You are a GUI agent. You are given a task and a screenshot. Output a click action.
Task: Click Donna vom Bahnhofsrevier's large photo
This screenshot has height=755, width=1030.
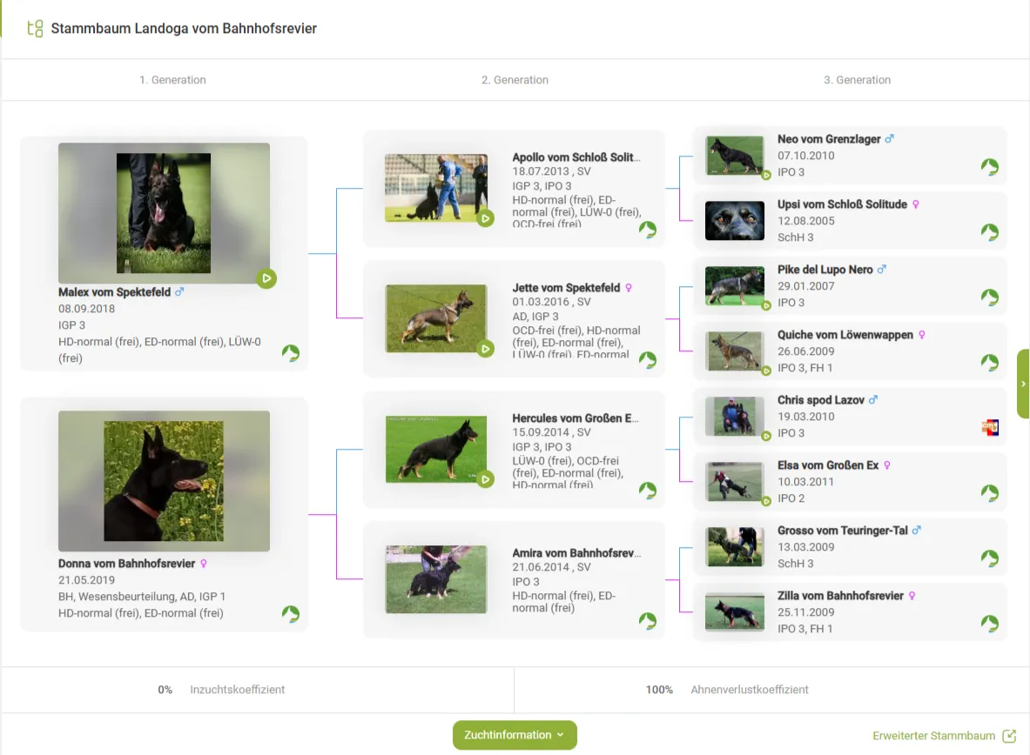(x=164, y=481)
